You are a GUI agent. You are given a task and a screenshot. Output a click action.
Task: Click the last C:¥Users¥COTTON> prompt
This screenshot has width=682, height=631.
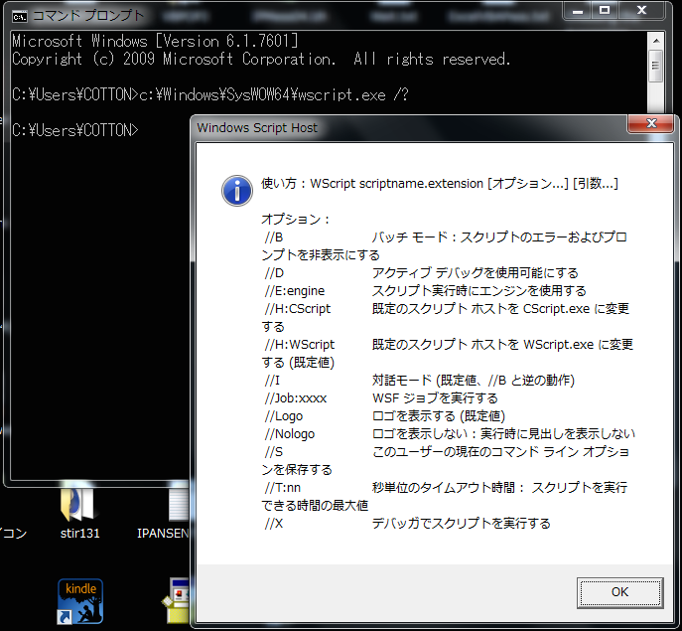74,130
